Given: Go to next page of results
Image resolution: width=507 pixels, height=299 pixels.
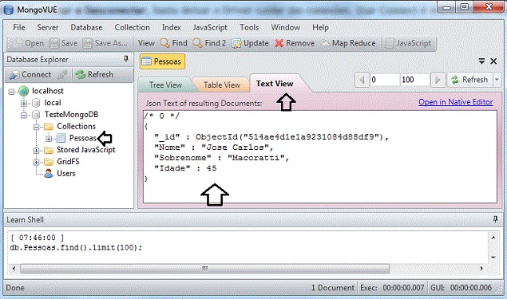Looking at the screenshot, I should coord(438,80).
